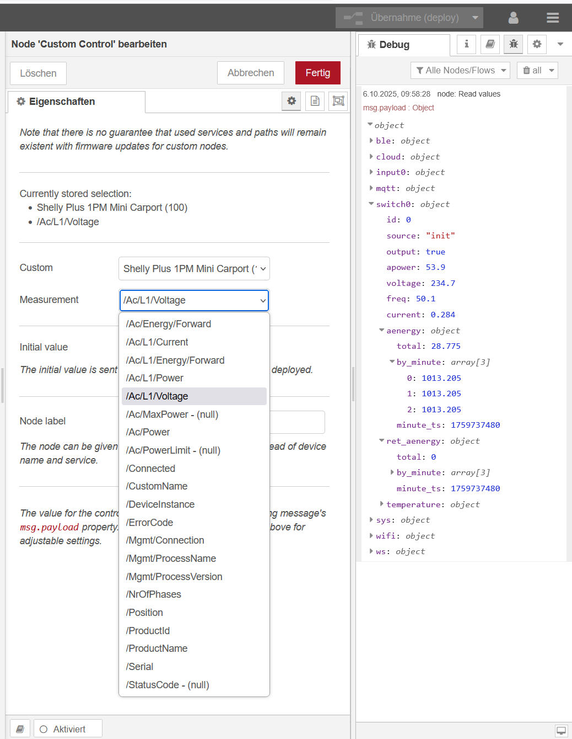Open the sidebar info tab icon
This screenshot has width=572, height=739.
coord(466,44)
